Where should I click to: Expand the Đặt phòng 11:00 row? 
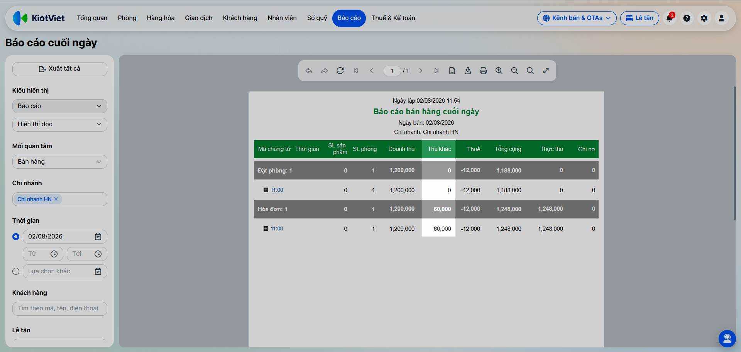click(266, 190)
